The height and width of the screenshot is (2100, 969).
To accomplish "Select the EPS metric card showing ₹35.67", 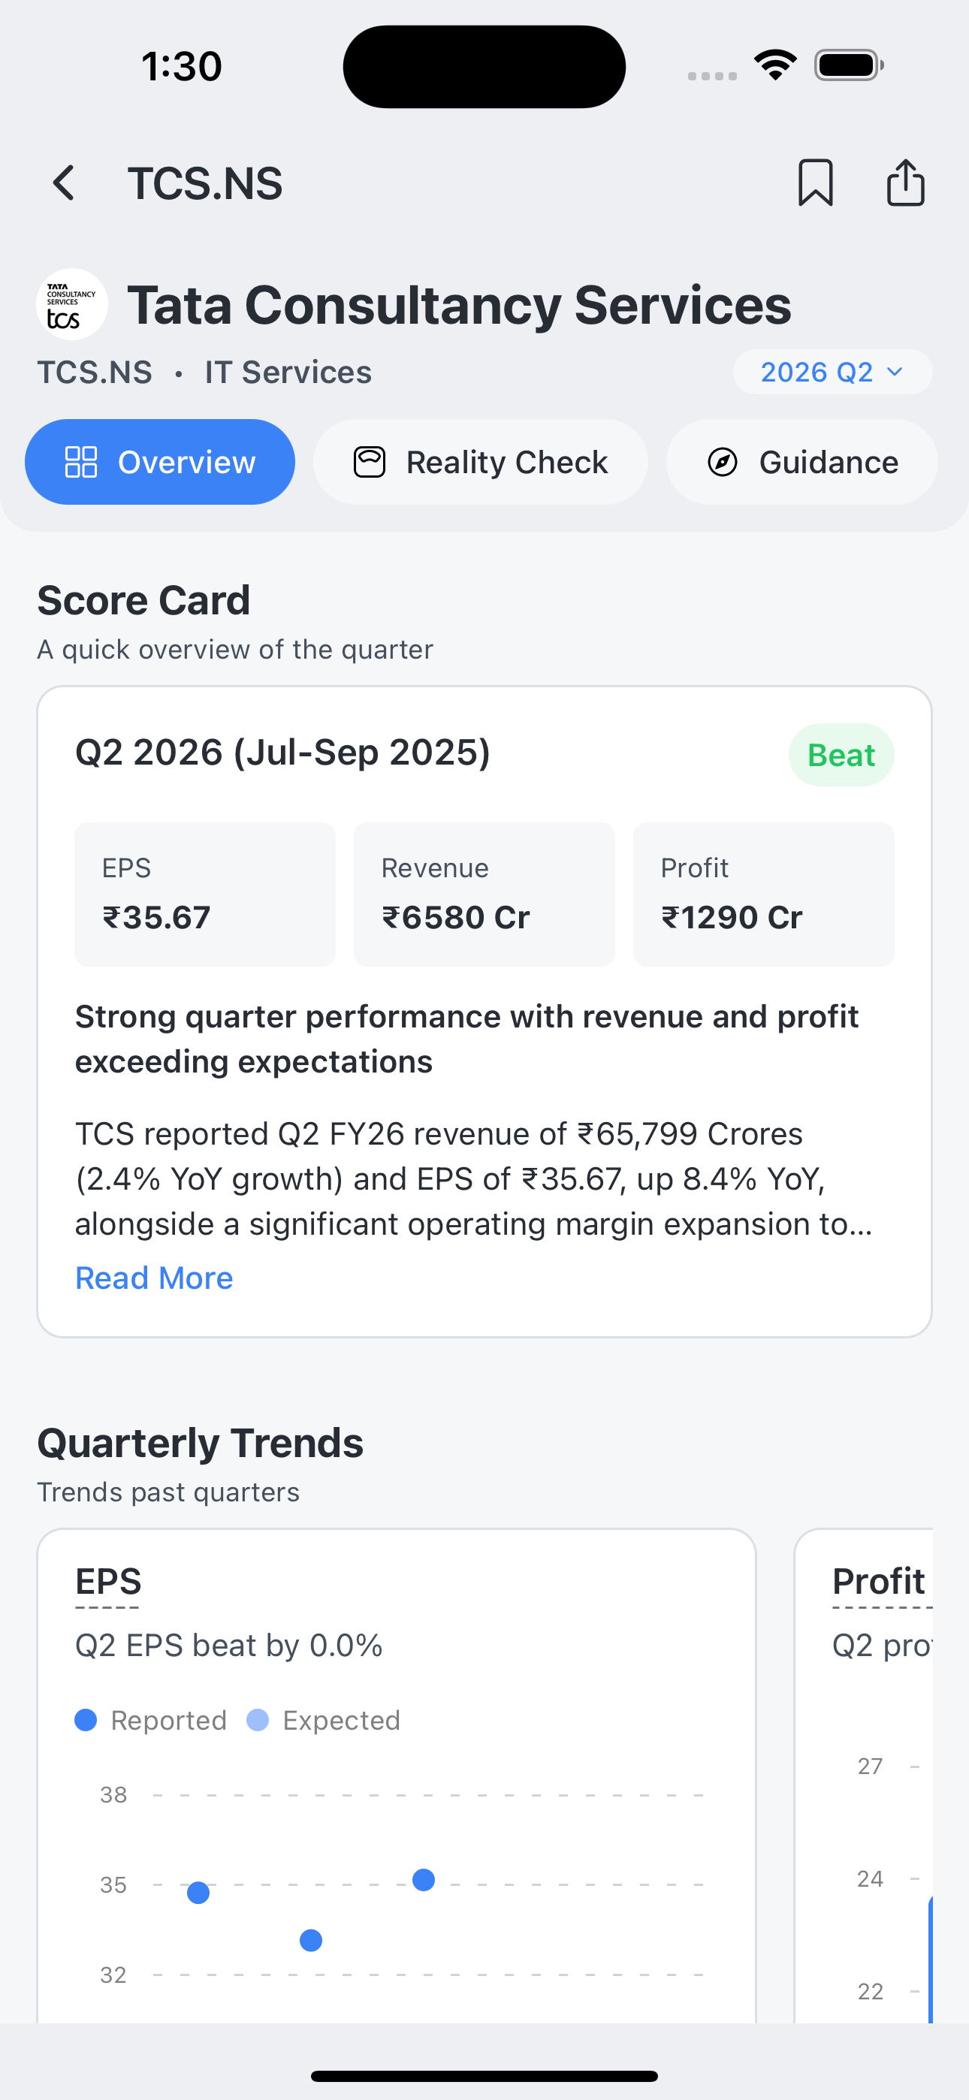I will [204, 894].
